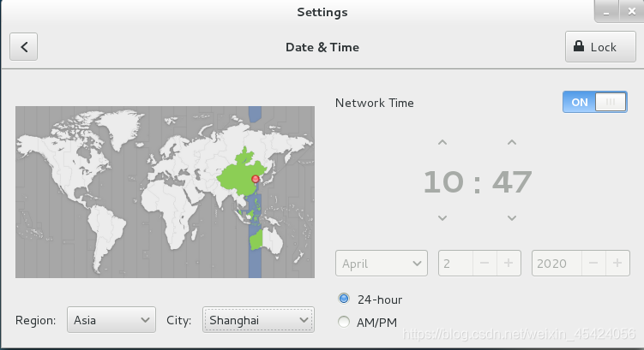
Task: Open the April month dropdown
Action: pyautogui.click(x=381, y=263)
